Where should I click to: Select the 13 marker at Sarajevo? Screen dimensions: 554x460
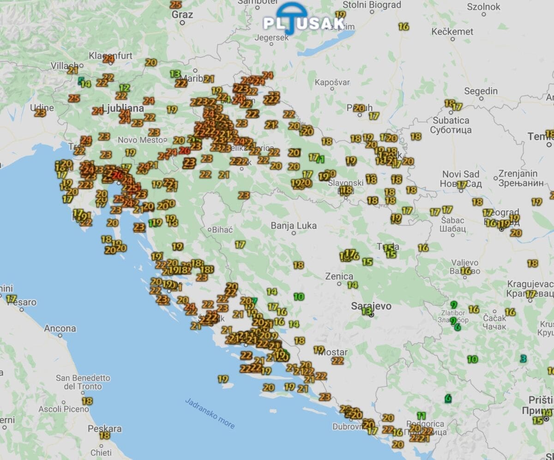click(367, 311)
